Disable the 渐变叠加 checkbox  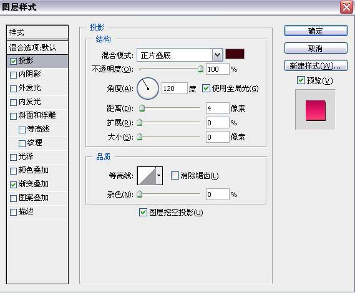[x=13, y=185]
